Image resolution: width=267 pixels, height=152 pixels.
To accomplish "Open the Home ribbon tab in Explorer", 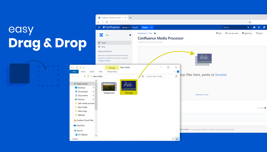I will pyautogui.click(x=83, y=72).
